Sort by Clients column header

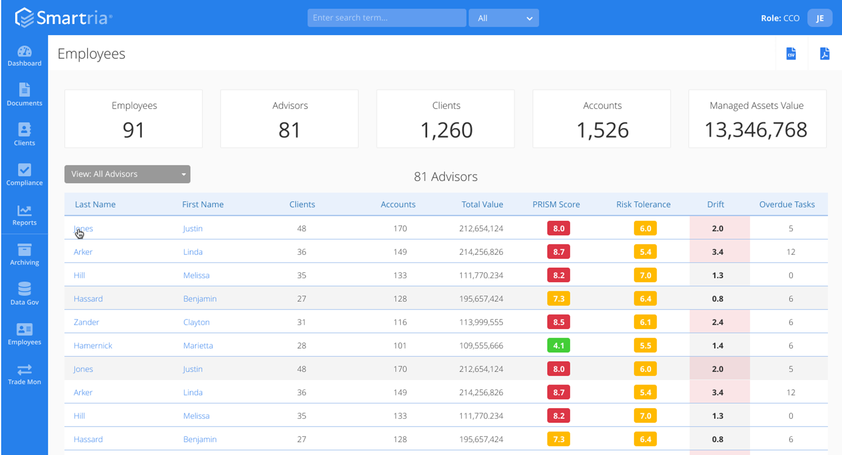tap(302, 204)
